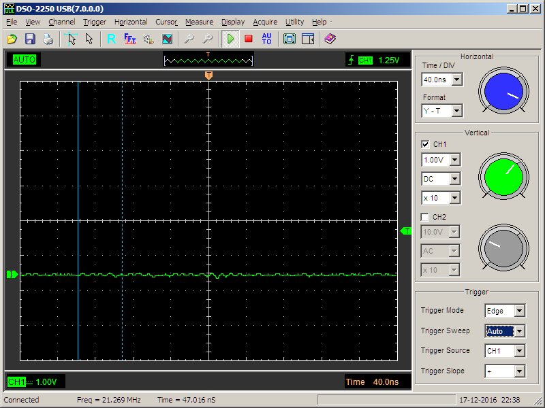This screenshot has width=545, height=408.
Task: Open the Trigger Slope dropdown
Action: pos(519,371)
